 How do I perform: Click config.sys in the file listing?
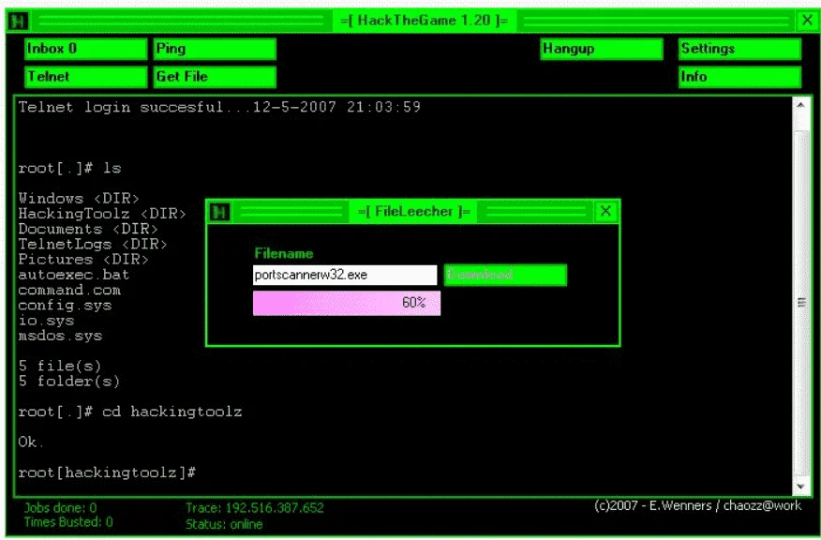pyautogui.click(x=65, y=306)
